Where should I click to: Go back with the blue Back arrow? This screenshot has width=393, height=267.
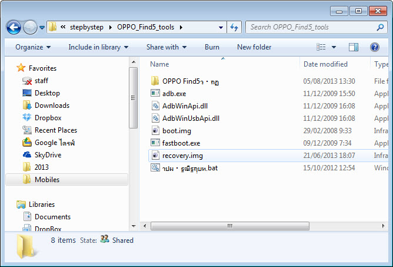point(14,27)
